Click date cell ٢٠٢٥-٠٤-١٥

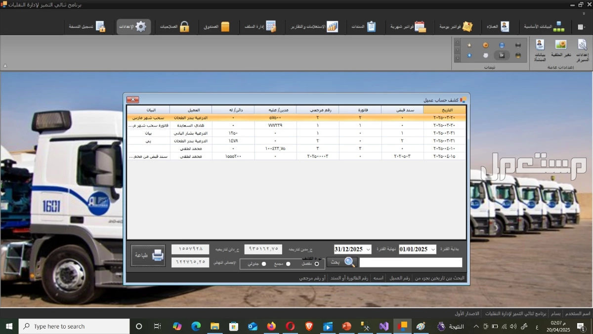(445, 156)
